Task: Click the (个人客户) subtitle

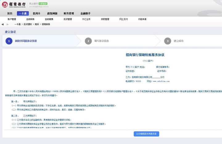Action: click(x=148, y=61)
